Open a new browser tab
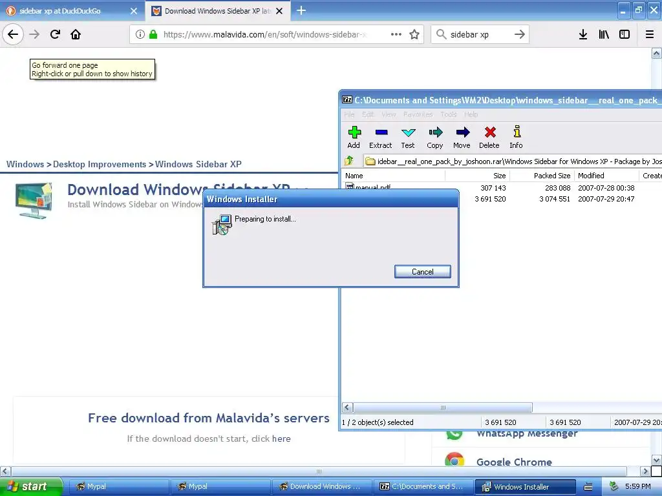The height and width of the screenshot is (496, 662). point(301,10)
